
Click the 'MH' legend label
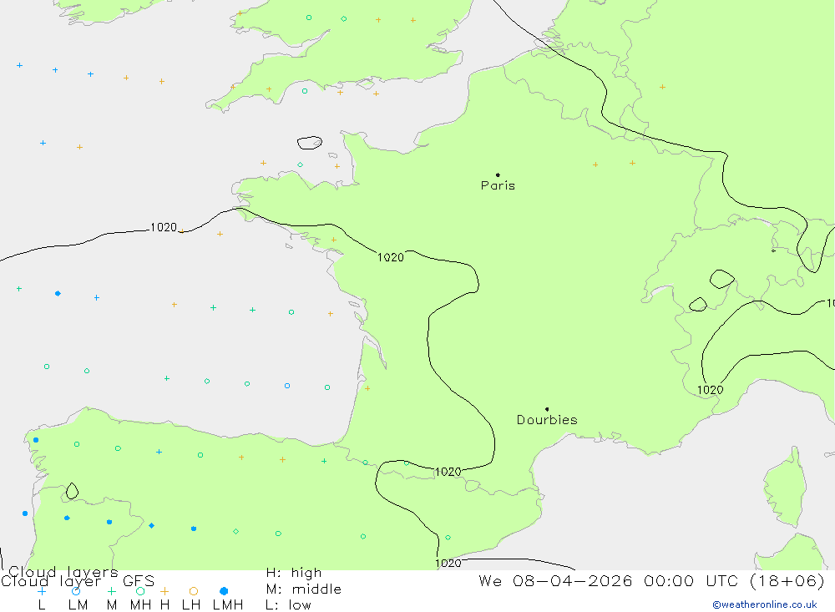point(140,605)
